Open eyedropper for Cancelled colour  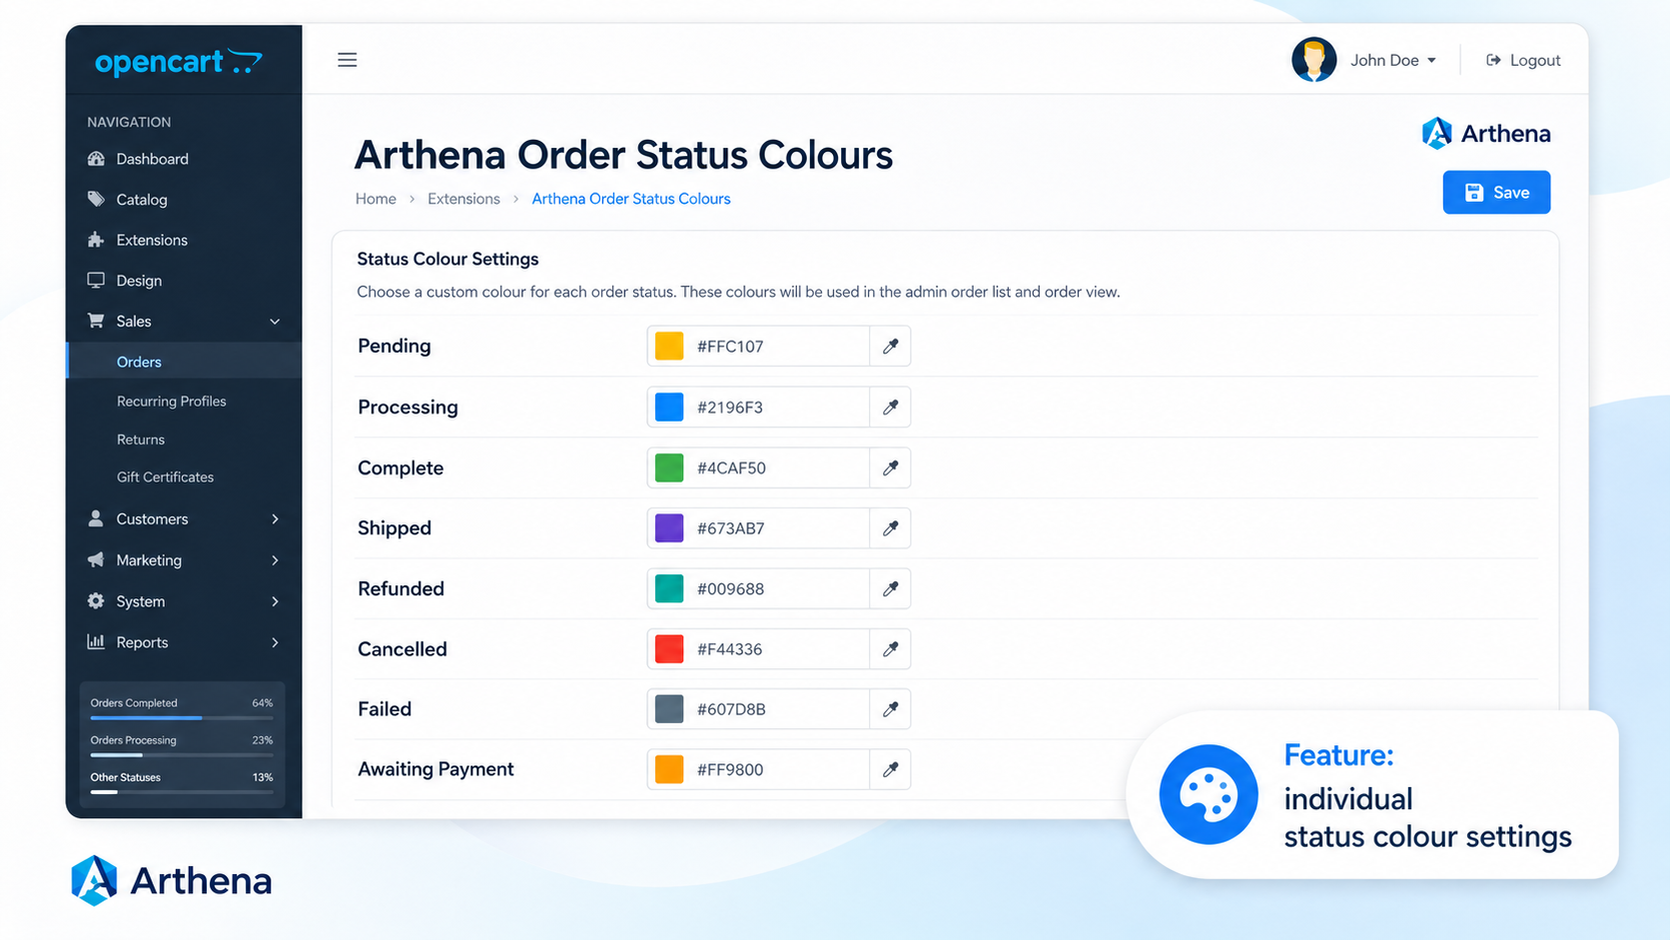click(890, 649)
